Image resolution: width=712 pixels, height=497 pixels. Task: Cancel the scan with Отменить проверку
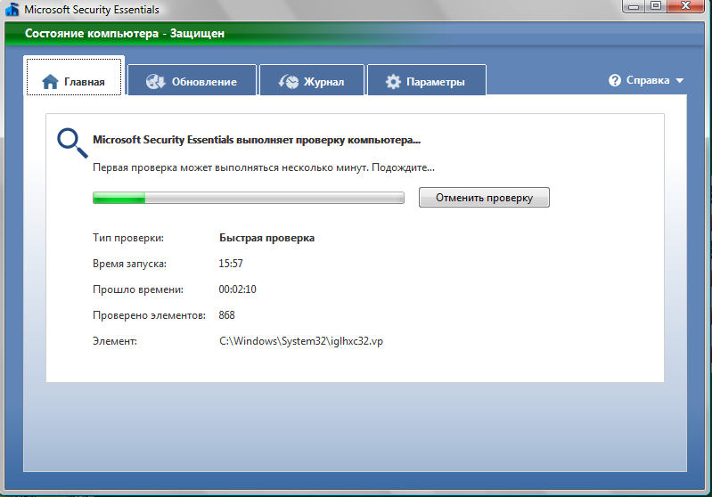coord(484,198)
